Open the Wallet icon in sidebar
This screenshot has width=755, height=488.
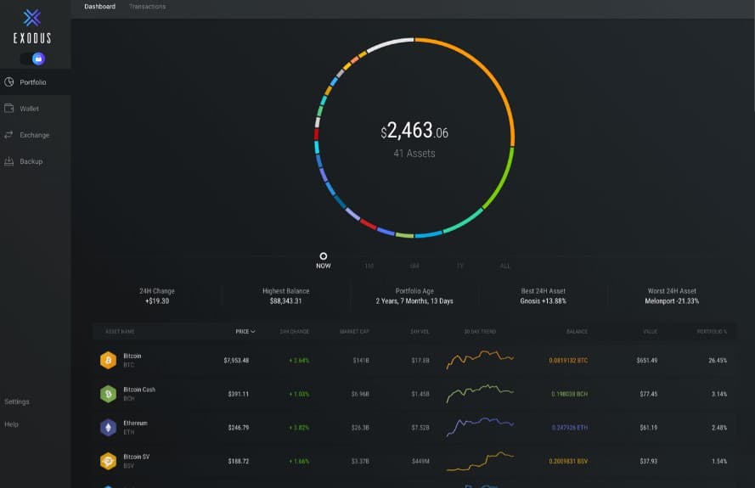[8, 109]
